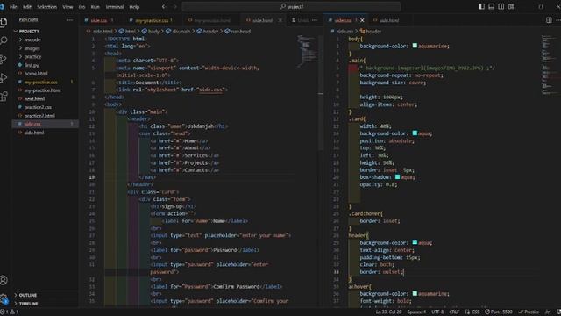Open the Extensions view in activity bar

pos(4,97)
